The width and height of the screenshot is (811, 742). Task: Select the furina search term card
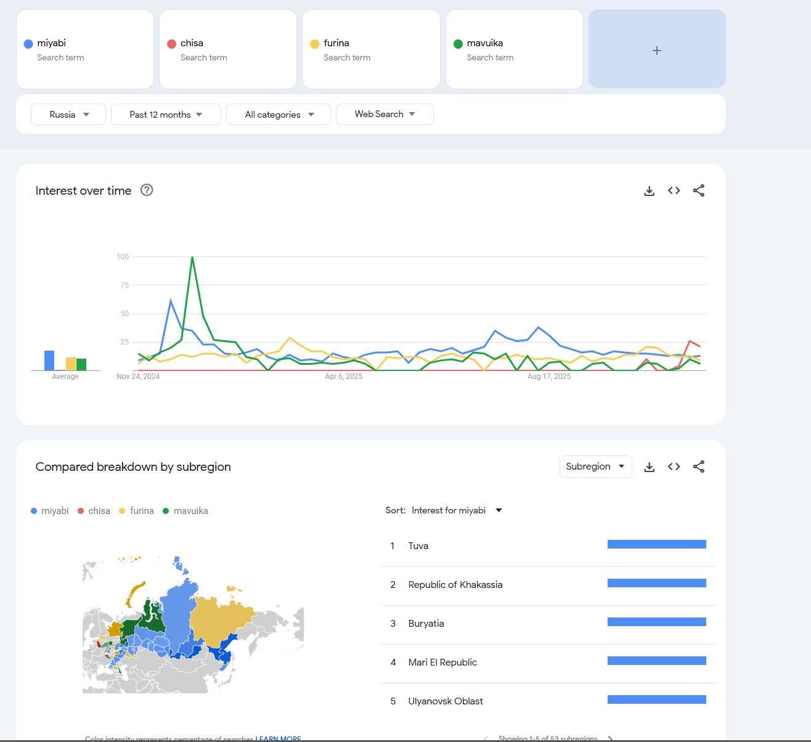pyautogui.click(x=371, y=49)
